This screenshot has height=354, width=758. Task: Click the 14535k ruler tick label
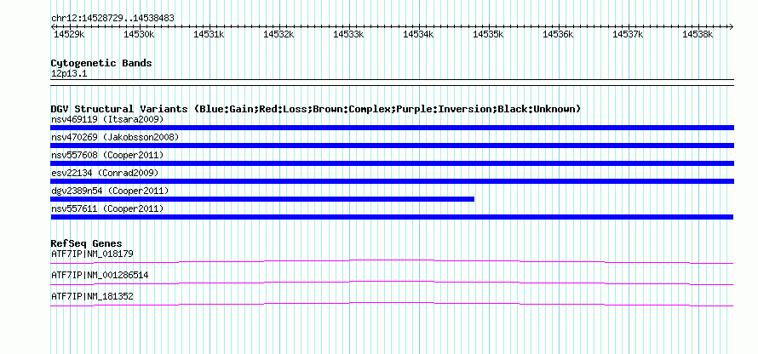[x=488, y=34]
